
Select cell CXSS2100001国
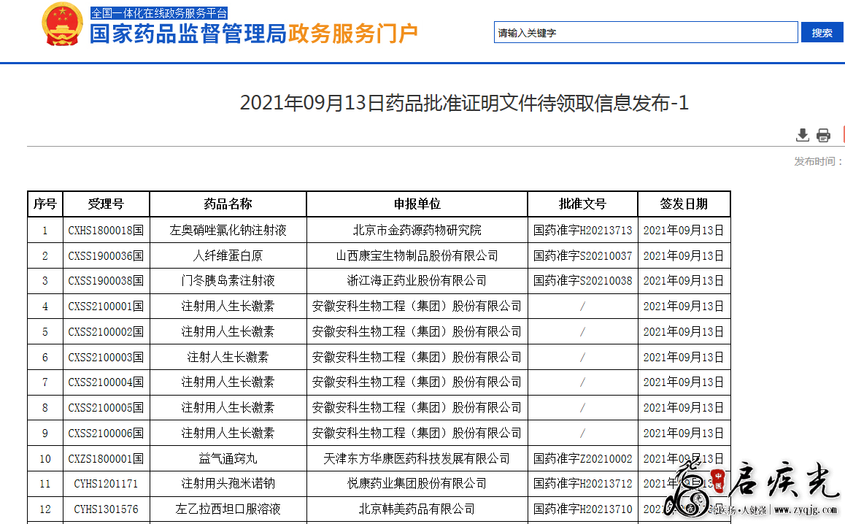(x=106, y=307)
